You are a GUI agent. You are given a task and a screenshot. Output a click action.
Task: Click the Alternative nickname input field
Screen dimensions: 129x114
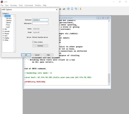tap(40, 23)
